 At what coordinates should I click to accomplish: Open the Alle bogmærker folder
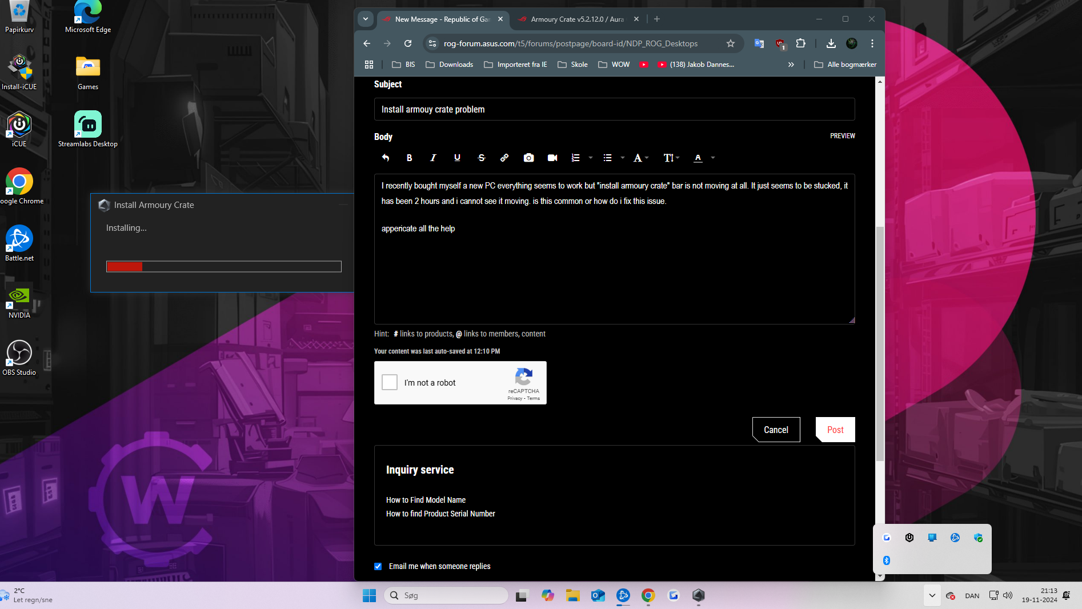tap(845, 65)
